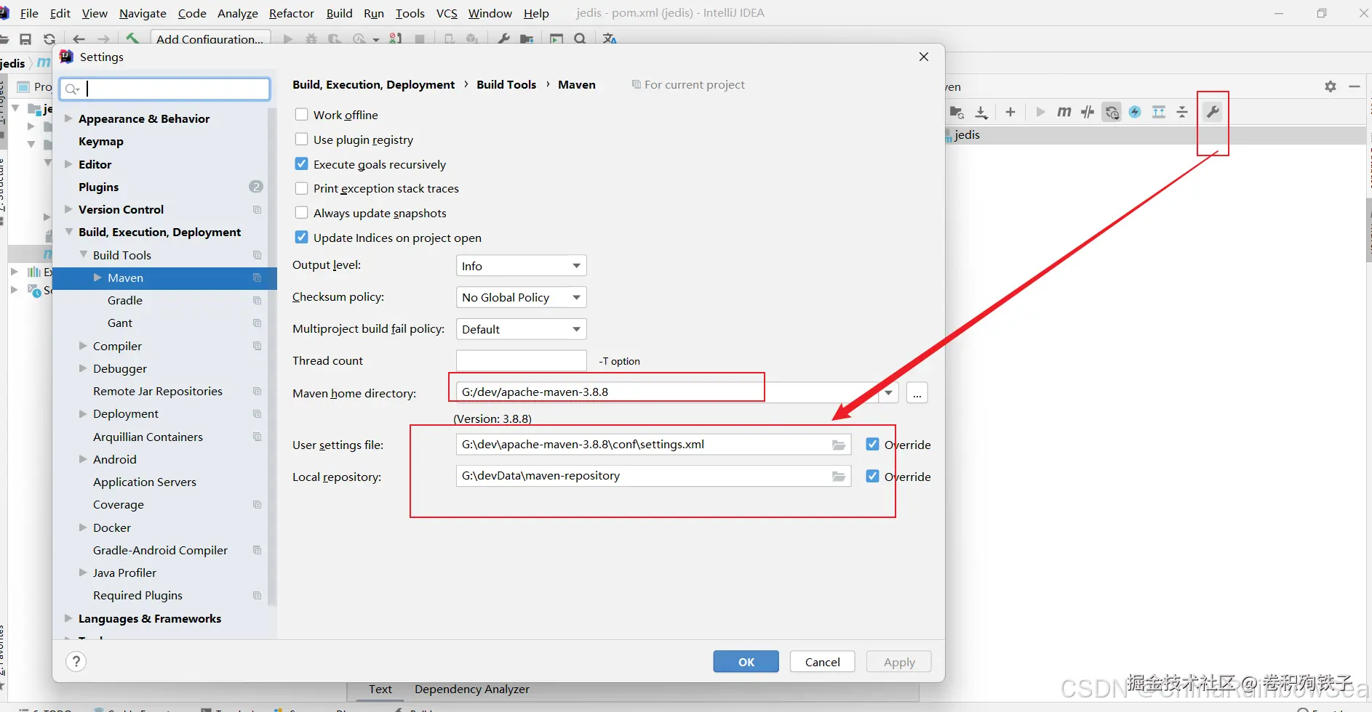Click the settings search input field
Screen dimensions: 1372x712
[x=165, y=89]
